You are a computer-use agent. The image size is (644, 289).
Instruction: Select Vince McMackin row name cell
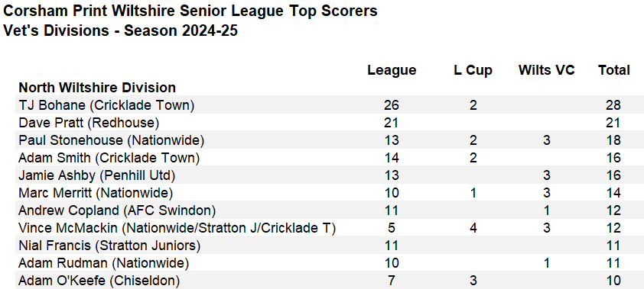click(x=177, y=227)
